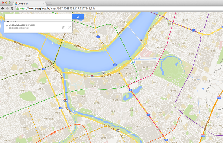The width and height of the screenshot is (223, 143).
Task: Click the green padlock security icon
Action: [x=17, y=9]
